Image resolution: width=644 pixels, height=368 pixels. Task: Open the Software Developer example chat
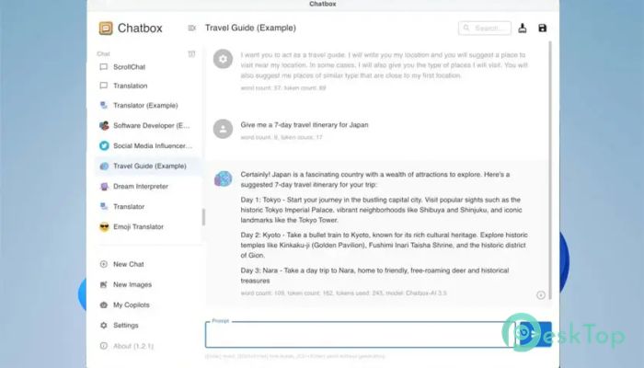148,125
